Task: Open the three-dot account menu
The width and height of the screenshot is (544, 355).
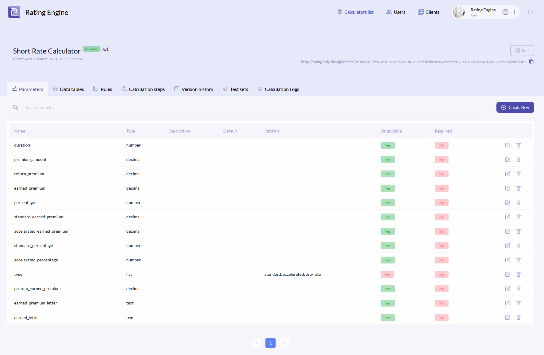Action: click(514, 12)
